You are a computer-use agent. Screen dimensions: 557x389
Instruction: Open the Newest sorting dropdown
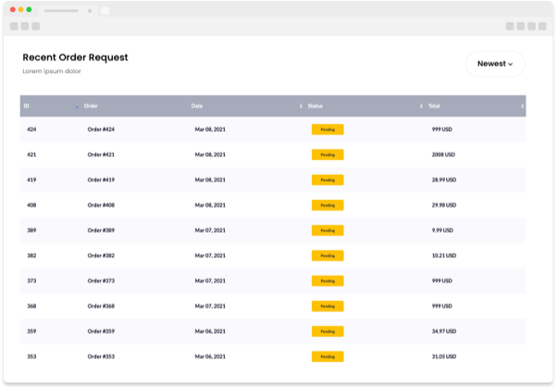click(x=495, y=64)
